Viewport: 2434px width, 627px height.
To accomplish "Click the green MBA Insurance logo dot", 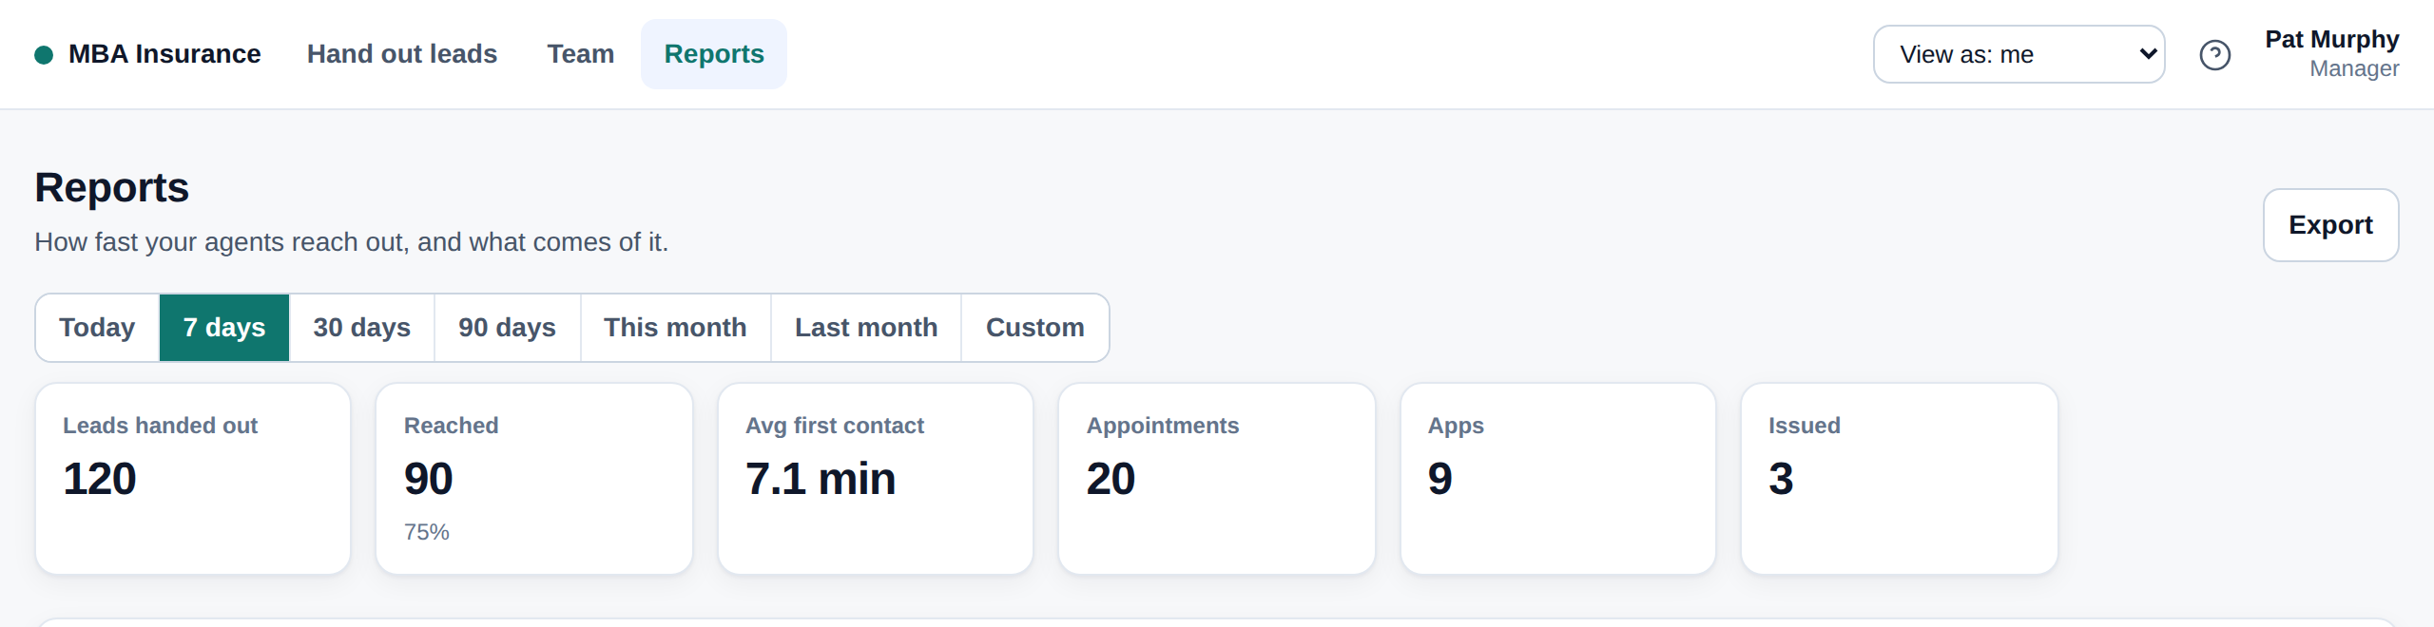I will click(44, 55).
